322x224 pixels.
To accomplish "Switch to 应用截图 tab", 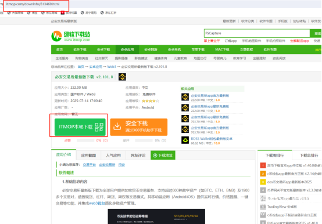I will click(x=88, y=156).
